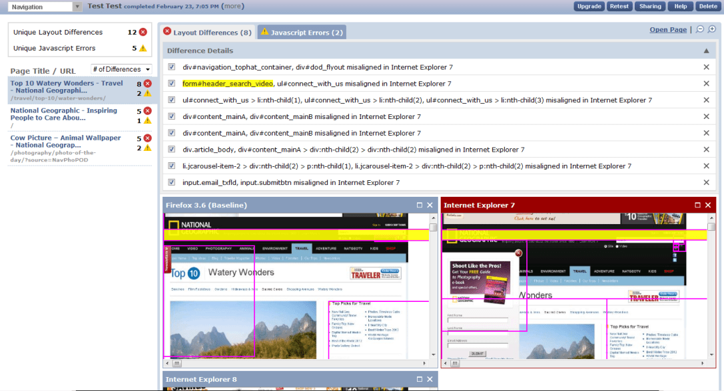Uncheck li.jcarousel-item-2 difference checkbox
Screen dimensions: 724x391
(172, 166)
